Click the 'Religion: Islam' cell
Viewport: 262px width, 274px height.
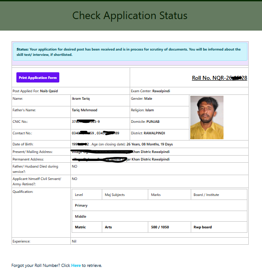pos(159,112)
